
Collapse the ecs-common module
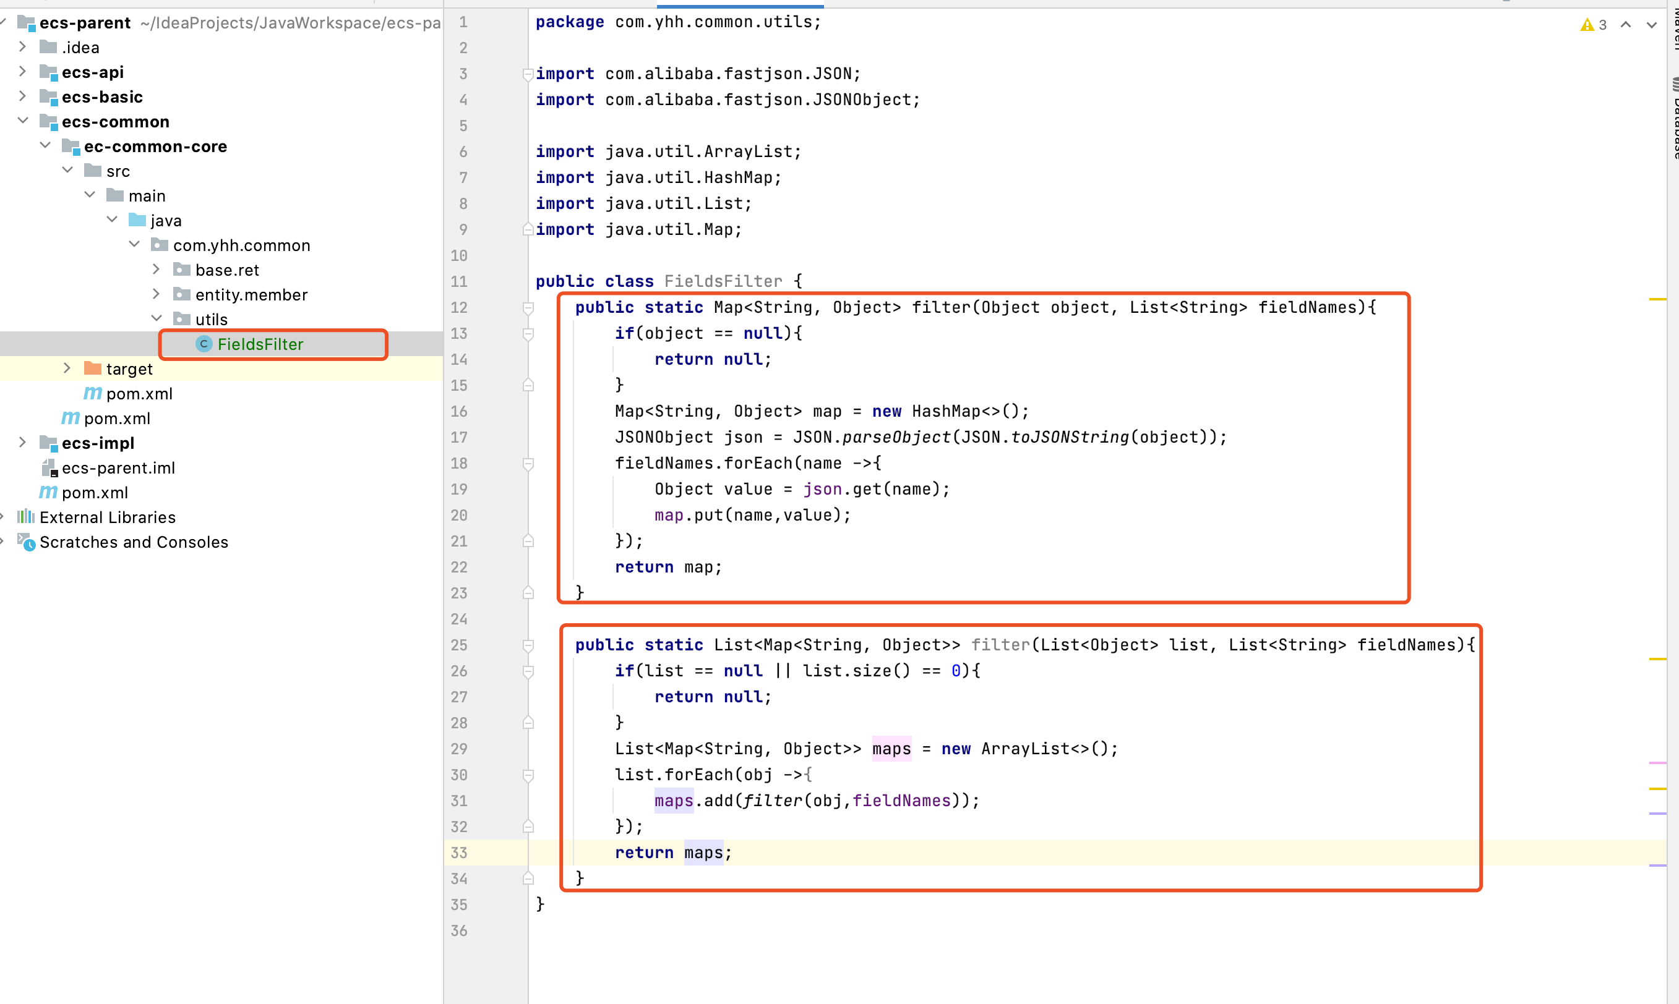tap(22, 121)
